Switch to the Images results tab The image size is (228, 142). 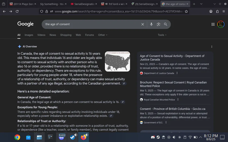[x=29, y=35]
